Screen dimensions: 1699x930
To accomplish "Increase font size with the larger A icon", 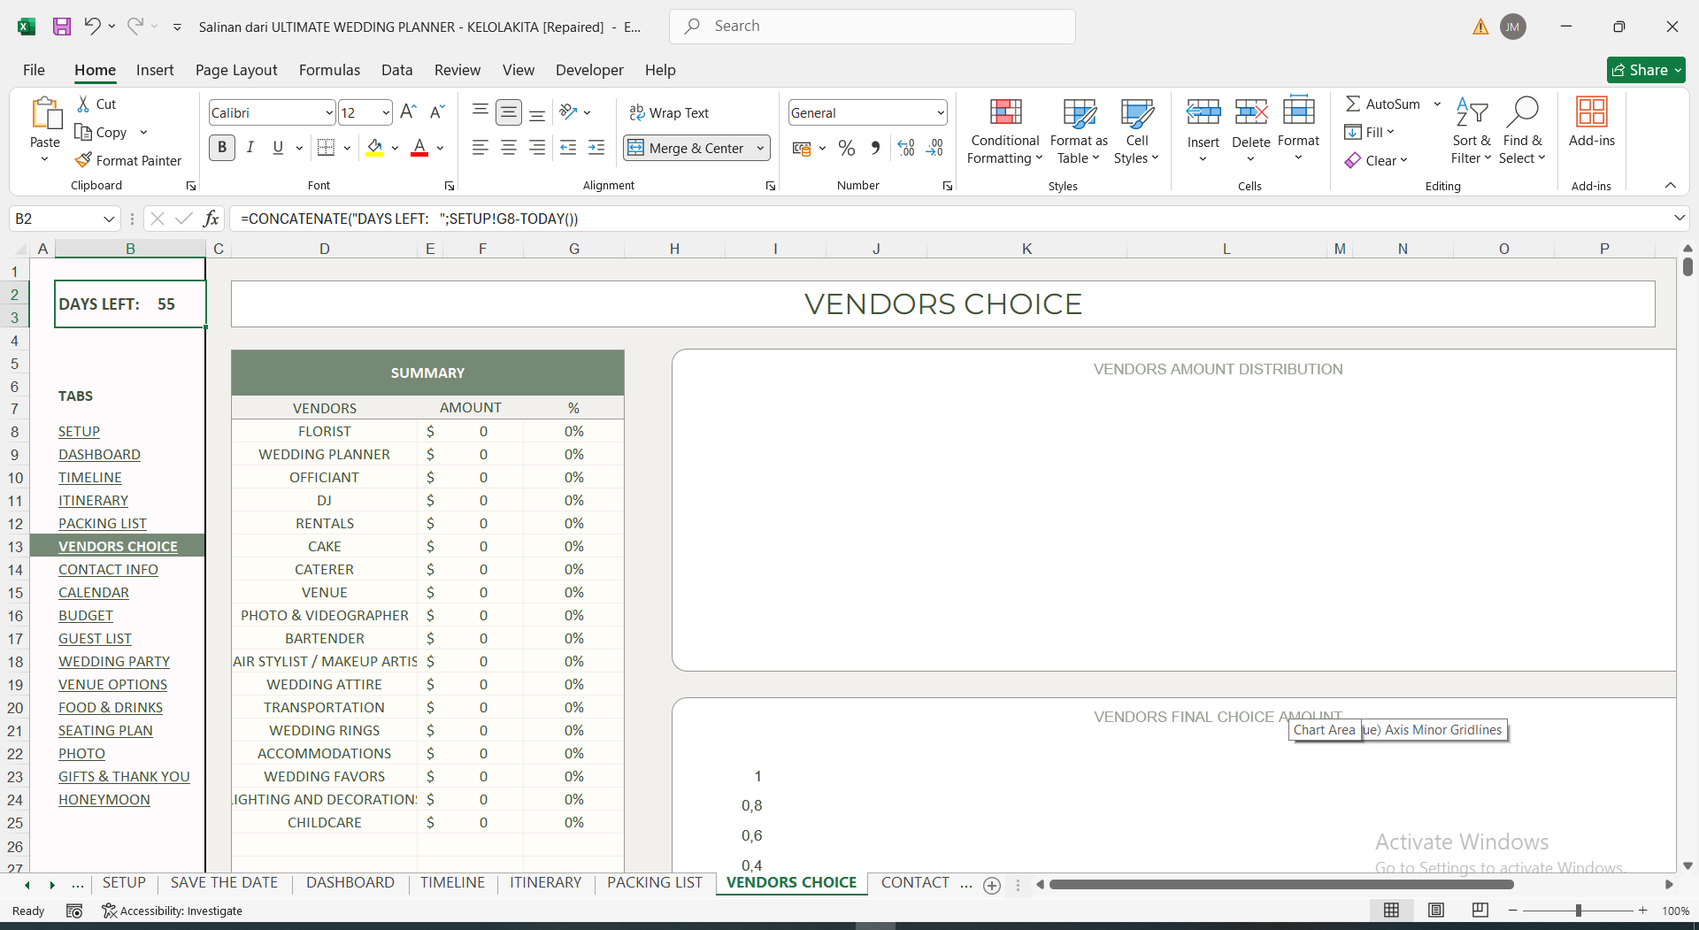I will pyautogui.click(x=408, y=112).
